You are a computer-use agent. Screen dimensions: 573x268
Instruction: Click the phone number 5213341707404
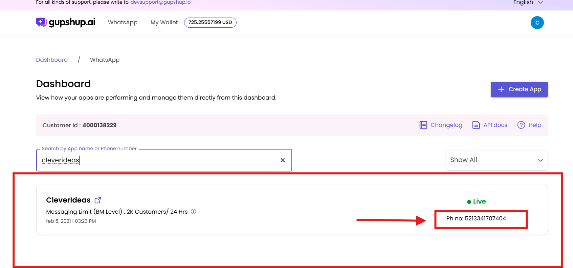476,218
